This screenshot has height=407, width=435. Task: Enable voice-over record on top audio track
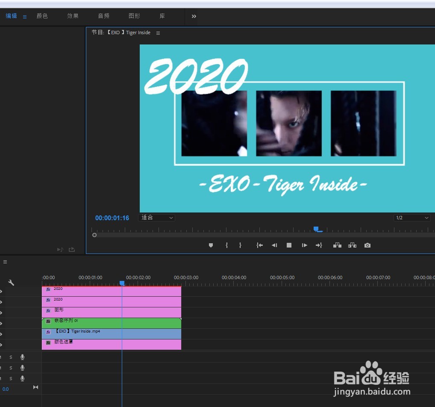(x=23, y=357)
